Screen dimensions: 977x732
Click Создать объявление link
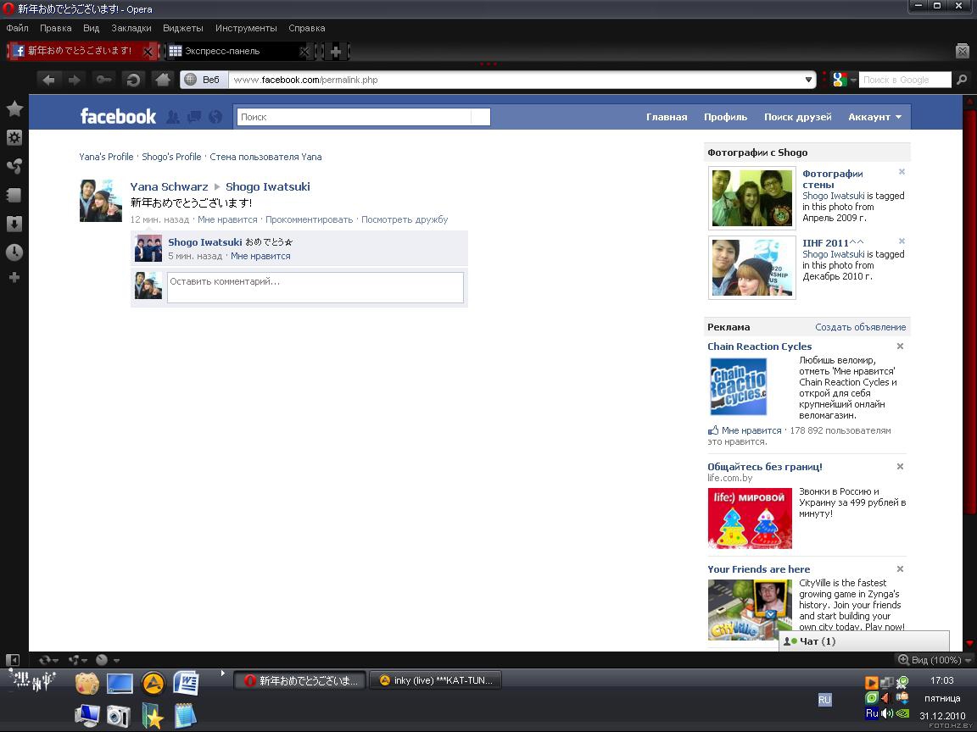tap(861, 327)
